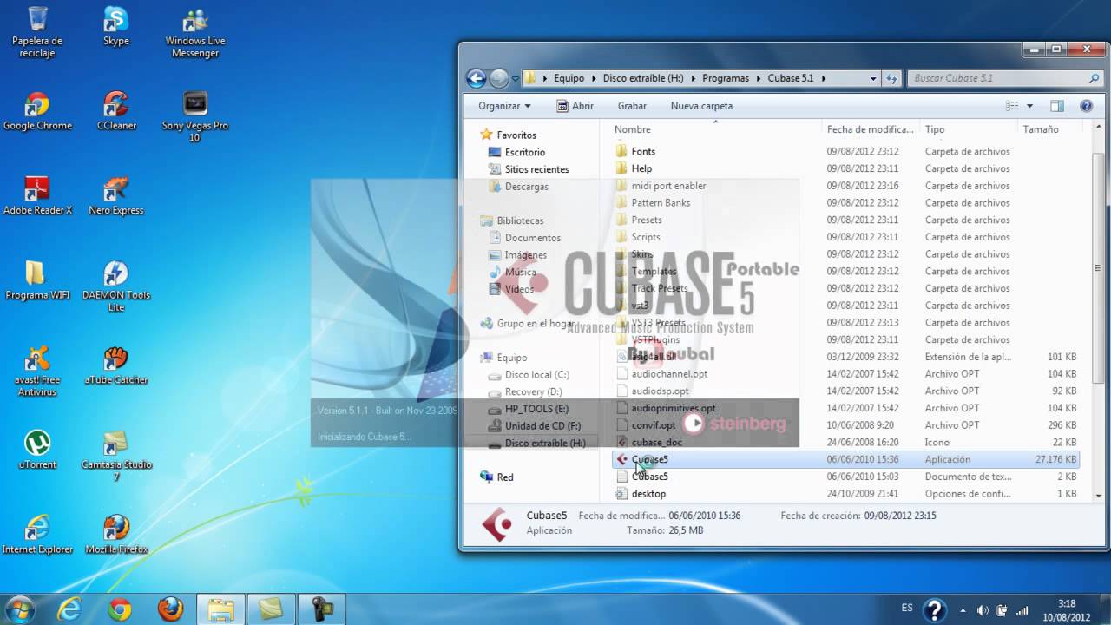Open volume control in system tray
This screenshot has width=1111, height=625.
point(982,609)
